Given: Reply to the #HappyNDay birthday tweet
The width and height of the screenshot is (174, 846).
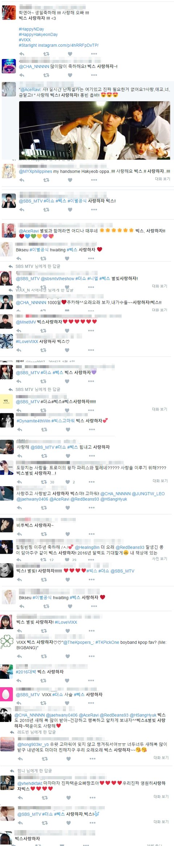Looking at the screenshot, I should (22, 54).
